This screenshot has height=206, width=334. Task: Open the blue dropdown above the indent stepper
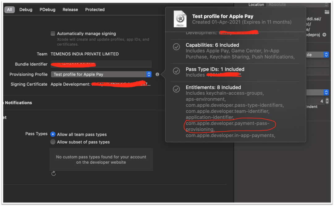[326, 92]
